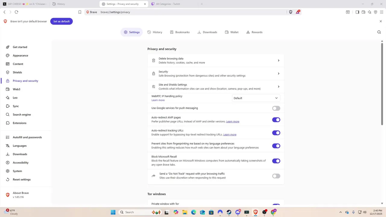
Task: Switch to the Downloads top tab
Action: [207, 32]
